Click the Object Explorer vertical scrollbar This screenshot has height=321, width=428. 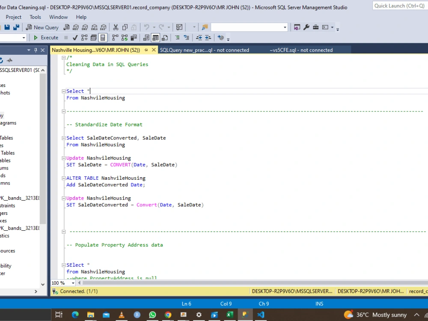click(42, 149)
